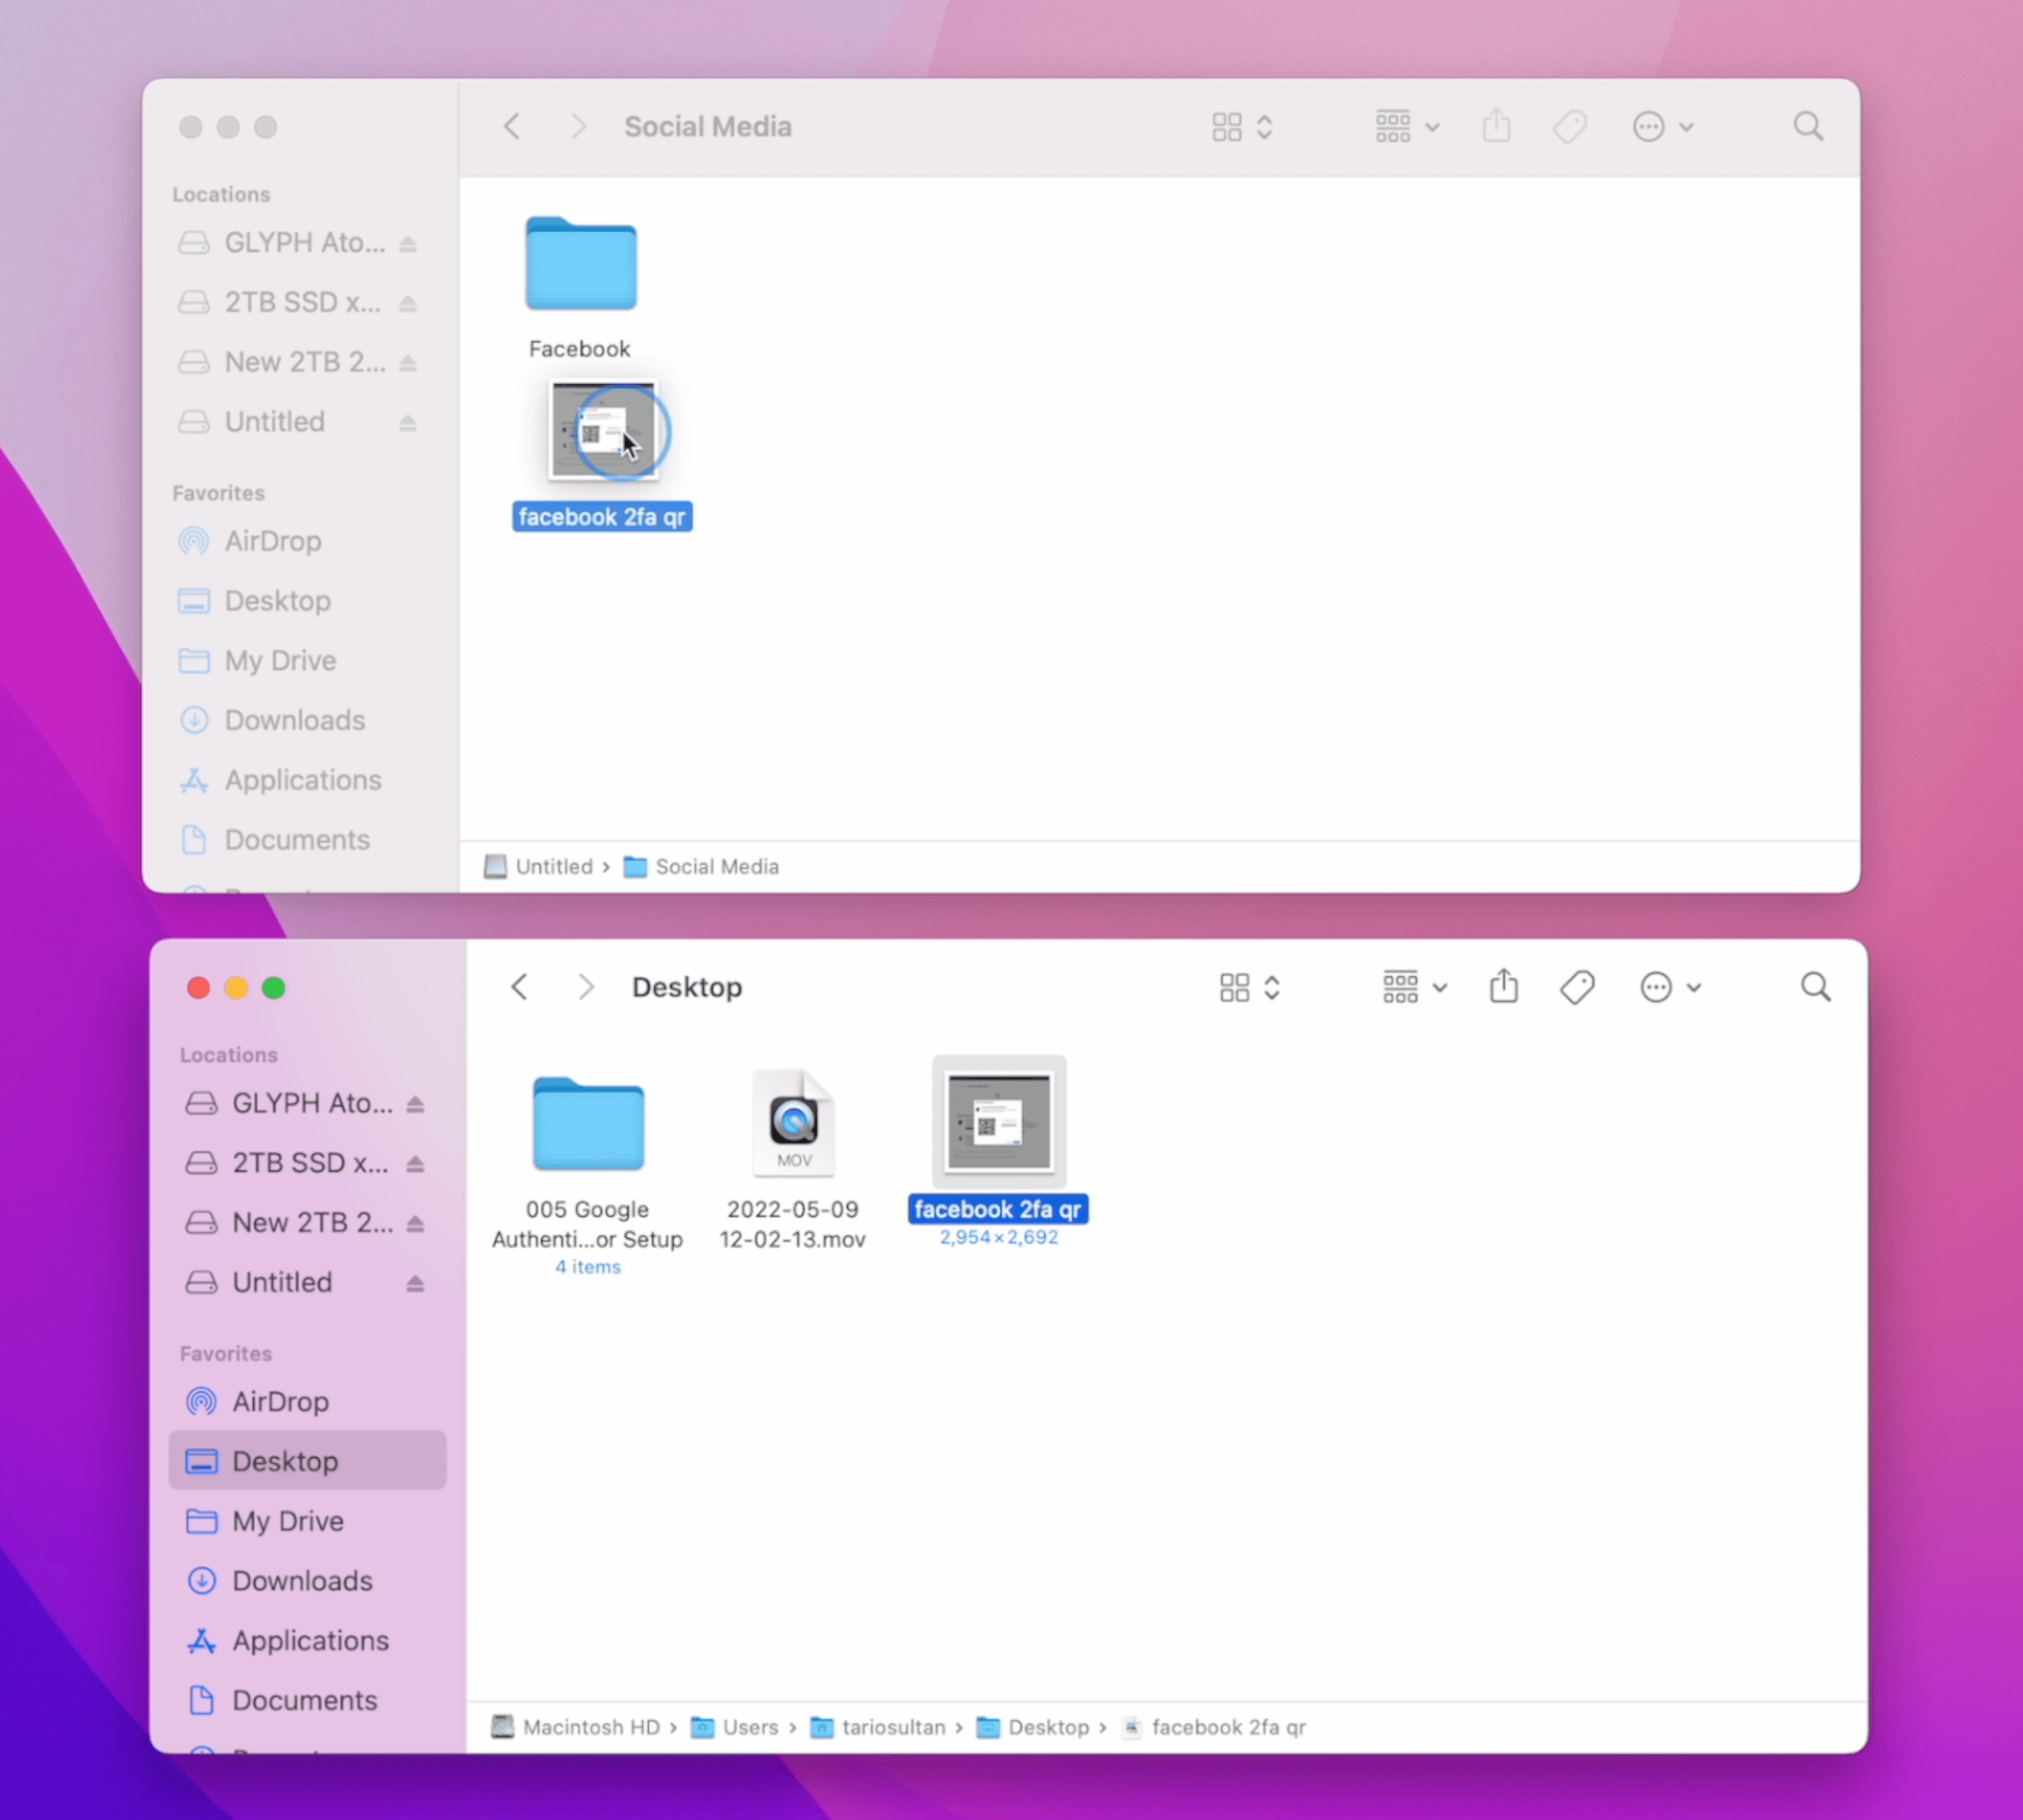
Task: Select Untitled volume in Social Media sidebar
Action: [x=252, y=422]
